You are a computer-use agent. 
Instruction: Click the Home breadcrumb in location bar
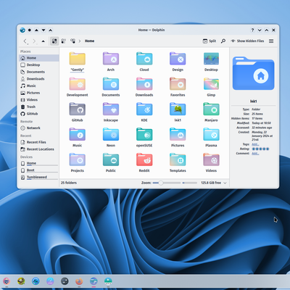(89, 41)
